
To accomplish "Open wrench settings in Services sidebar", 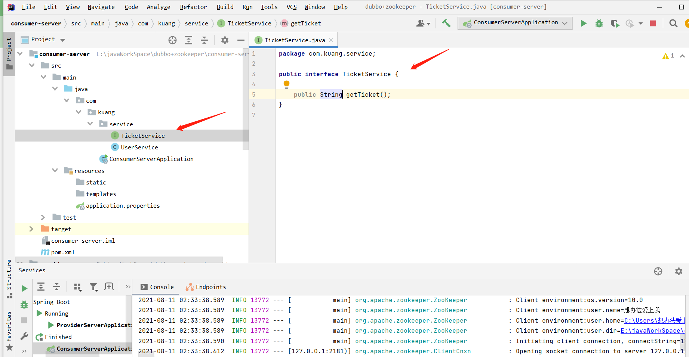I will coord(24,336).
